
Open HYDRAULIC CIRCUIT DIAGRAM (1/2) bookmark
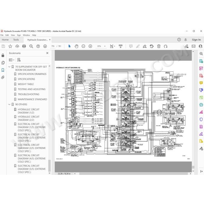coord(29,111)
